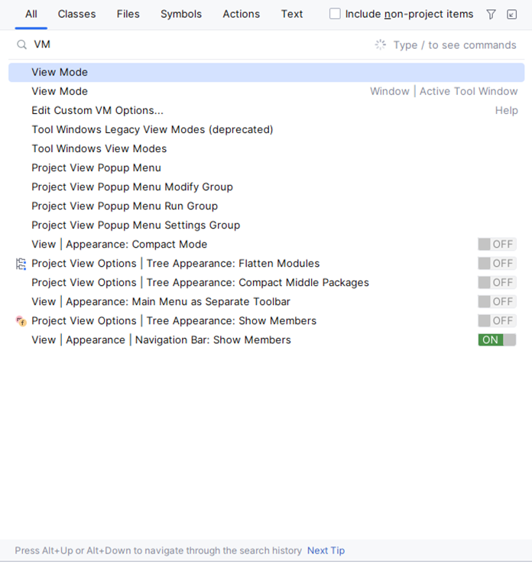
Task: Select Project View Popup Menu Modify Group
Action: point(266,187)
